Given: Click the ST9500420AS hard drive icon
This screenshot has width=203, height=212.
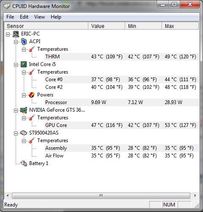Looking at the screenshot, I should 24,133.
